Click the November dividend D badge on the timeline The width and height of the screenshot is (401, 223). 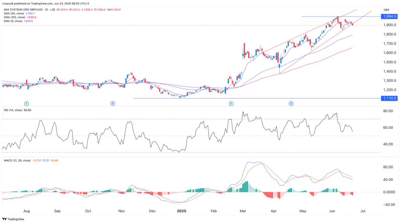coord(113,103)
